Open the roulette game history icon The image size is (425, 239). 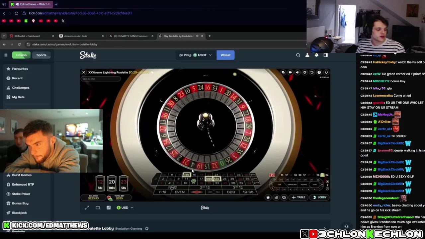click(x=312, y=72)
